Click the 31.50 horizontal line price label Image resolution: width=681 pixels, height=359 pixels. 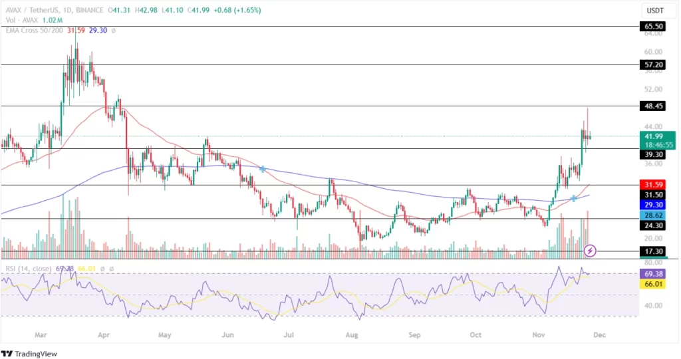[653, 195]
